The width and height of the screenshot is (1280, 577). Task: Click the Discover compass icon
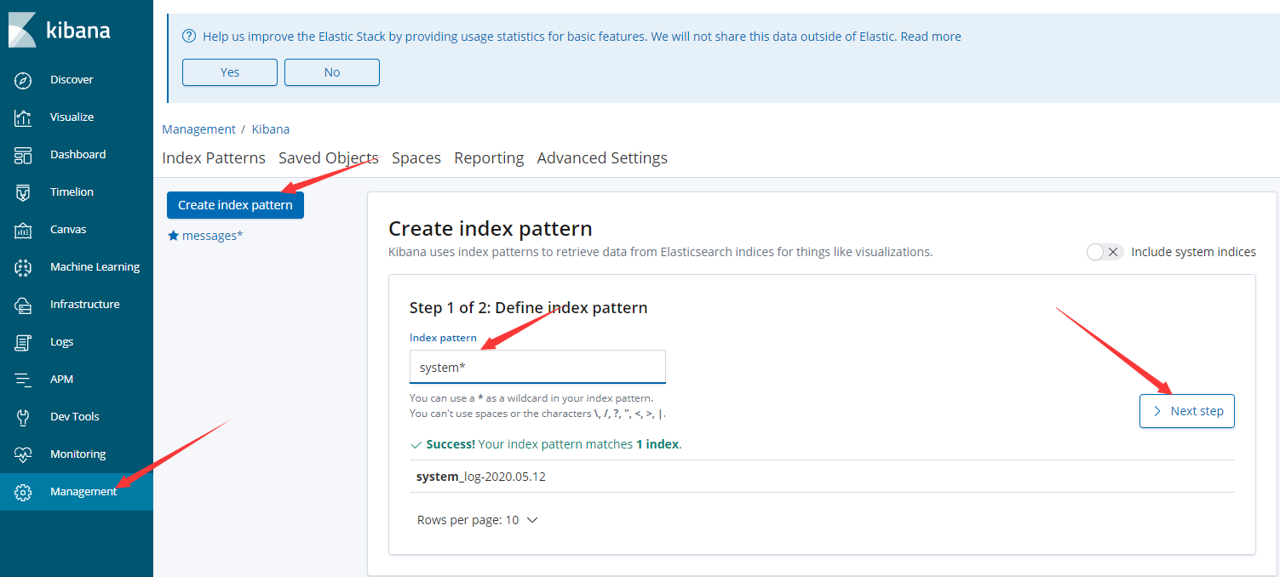23,80
